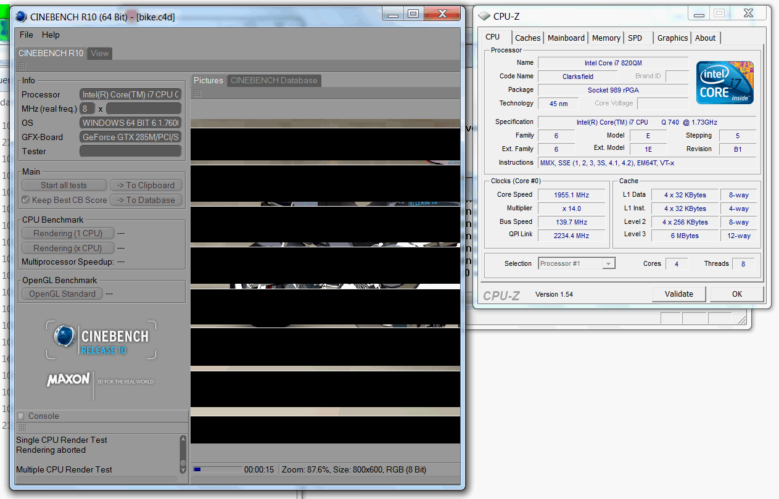Click the Intel Core i7 logo
Viewport: 779px width, 499px height.
pyautogui.click(x=725, y=83)
